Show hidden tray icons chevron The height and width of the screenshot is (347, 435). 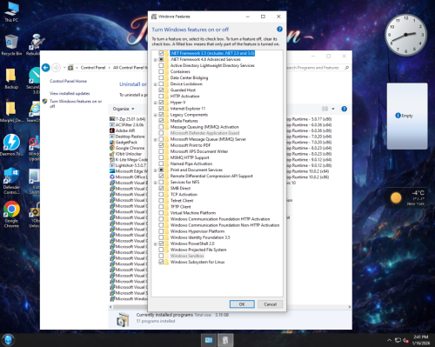point(389,340)
